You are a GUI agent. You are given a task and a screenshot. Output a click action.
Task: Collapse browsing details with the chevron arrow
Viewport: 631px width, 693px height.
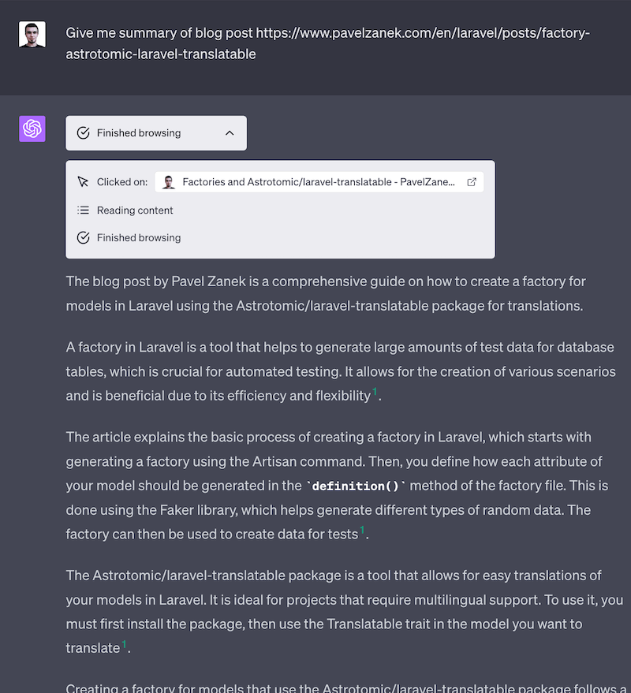(230, 133)
